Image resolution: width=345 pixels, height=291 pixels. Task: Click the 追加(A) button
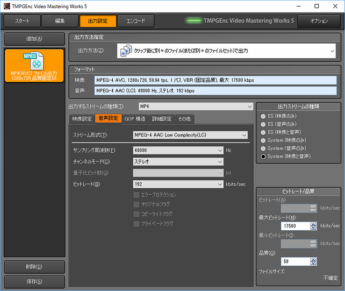click(x=34, y=39)
